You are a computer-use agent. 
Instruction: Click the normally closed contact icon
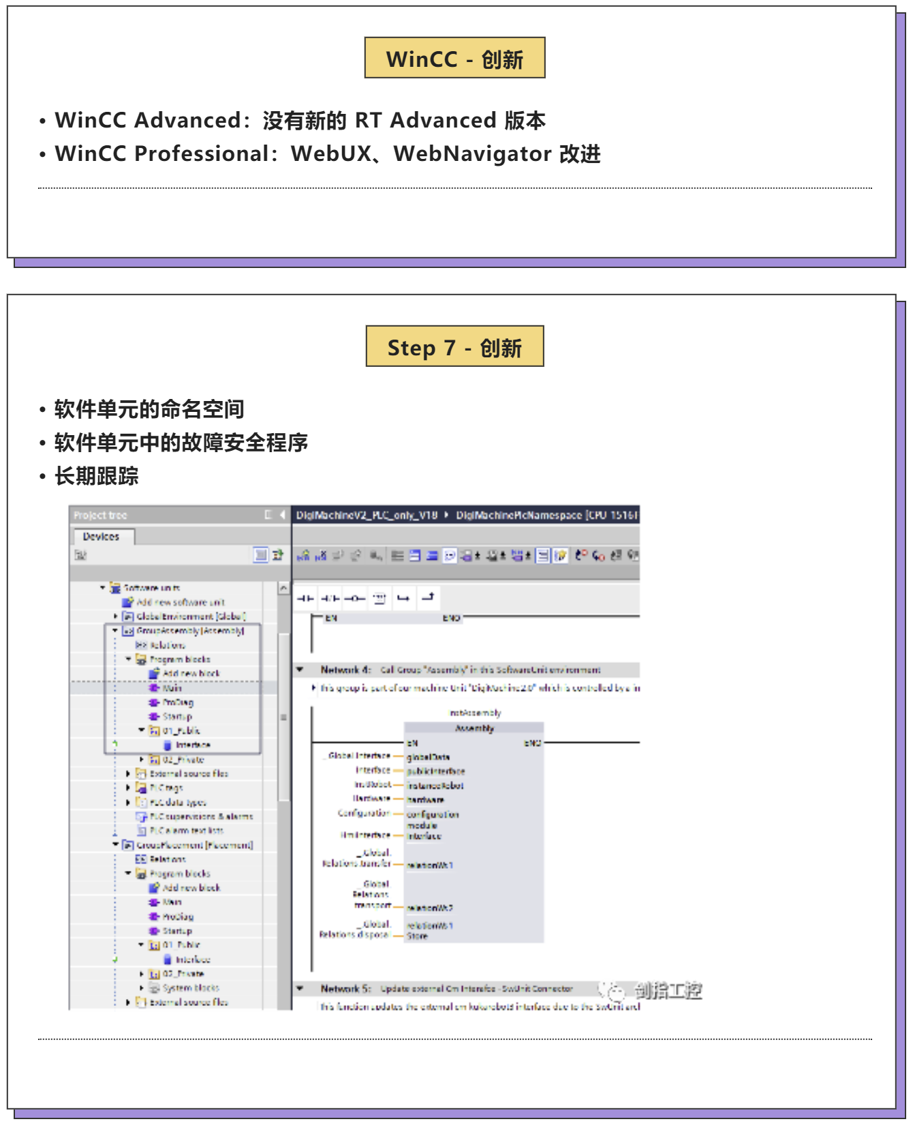click(x=330, y=598)
